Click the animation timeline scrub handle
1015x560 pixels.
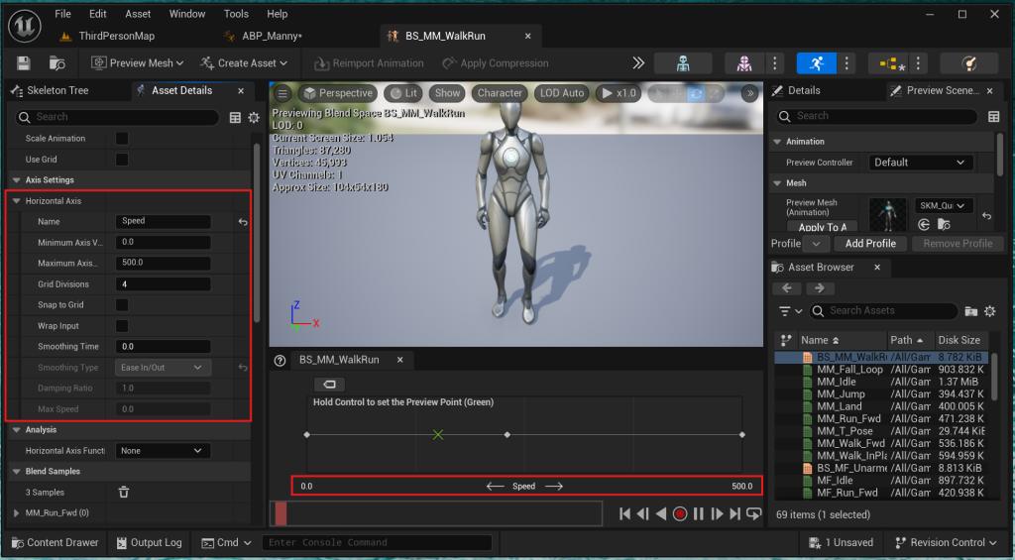point(281,513)
